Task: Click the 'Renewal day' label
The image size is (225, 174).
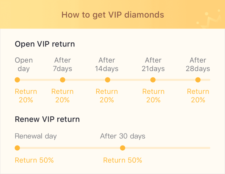Action: pos(36,136)
